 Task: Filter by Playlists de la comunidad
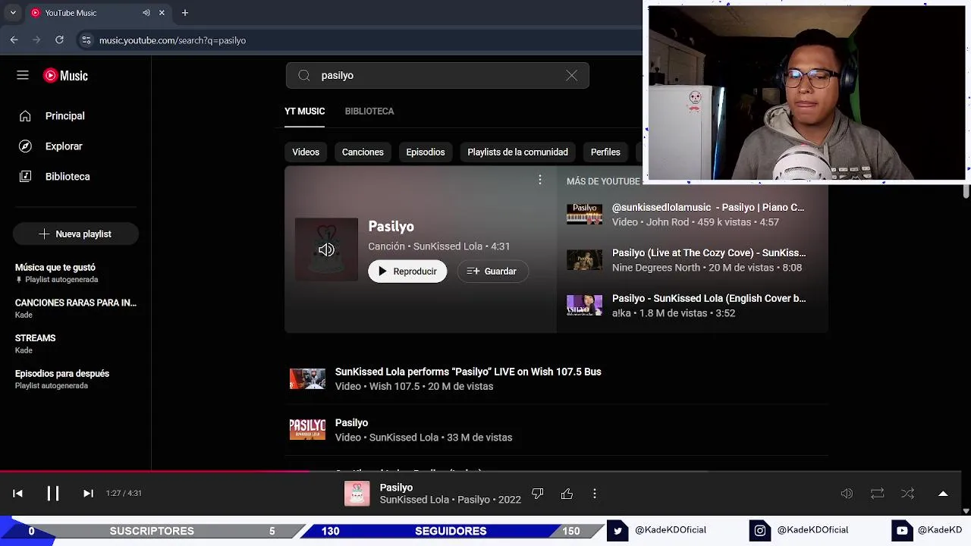517,152
